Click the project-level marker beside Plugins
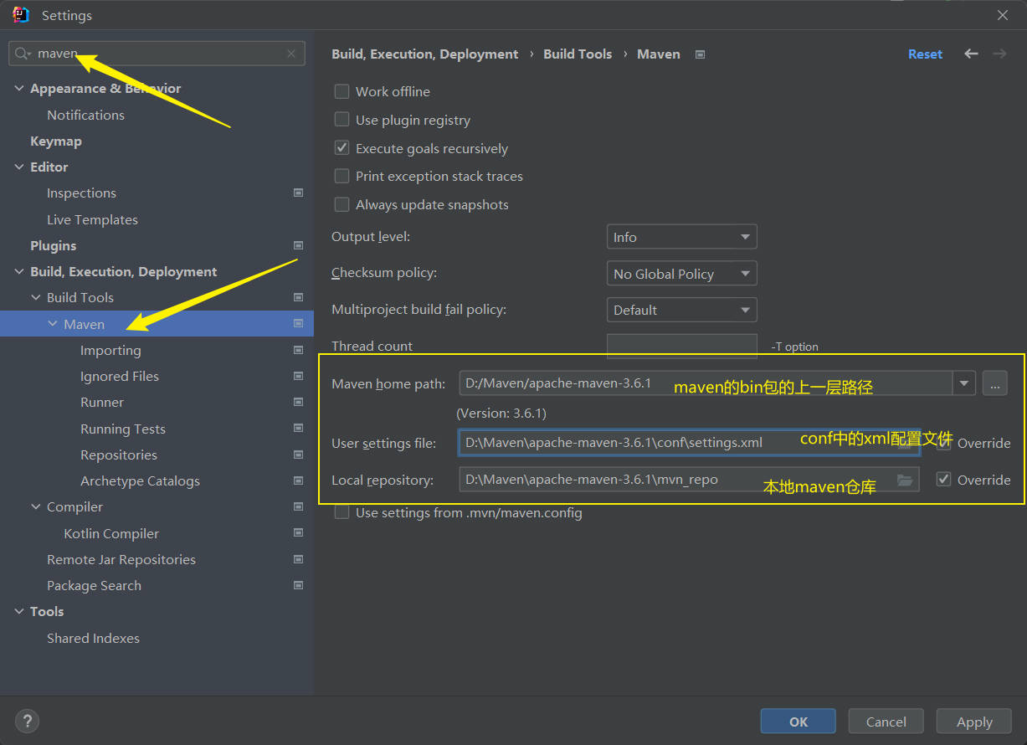Image resolution: width=1027 pixels, height=745 pixels. coord(298,245)
